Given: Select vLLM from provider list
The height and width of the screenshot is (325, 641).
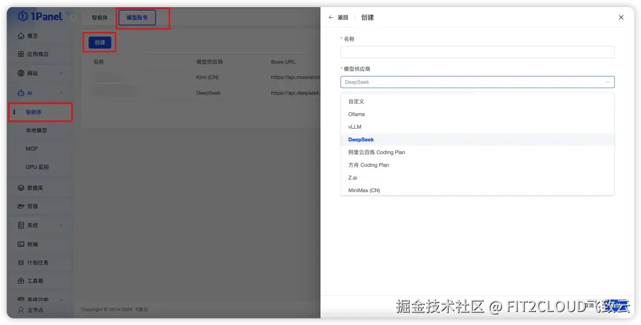Looking at the screenshot, I should click(477, 126).
